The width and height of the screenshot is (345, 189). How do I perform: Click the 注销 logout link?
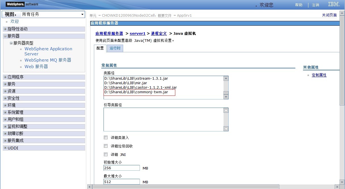315,5
